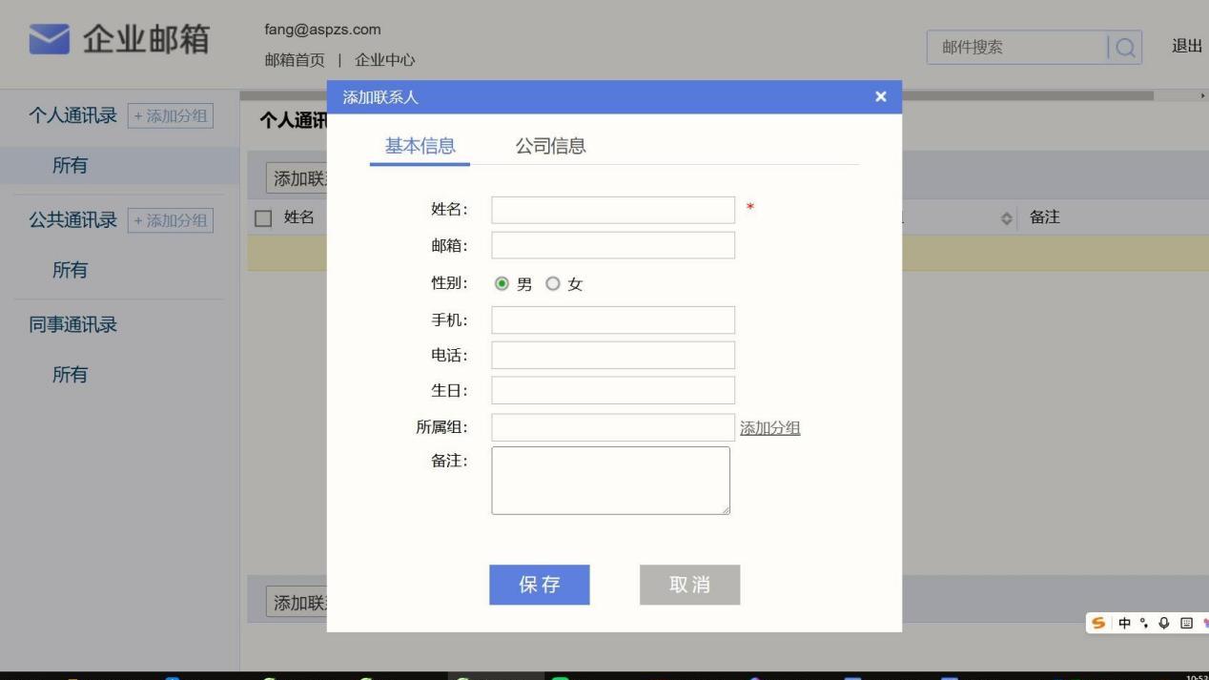Open the 企业中心 page link
1209x680 pixels.
(385, 59)
